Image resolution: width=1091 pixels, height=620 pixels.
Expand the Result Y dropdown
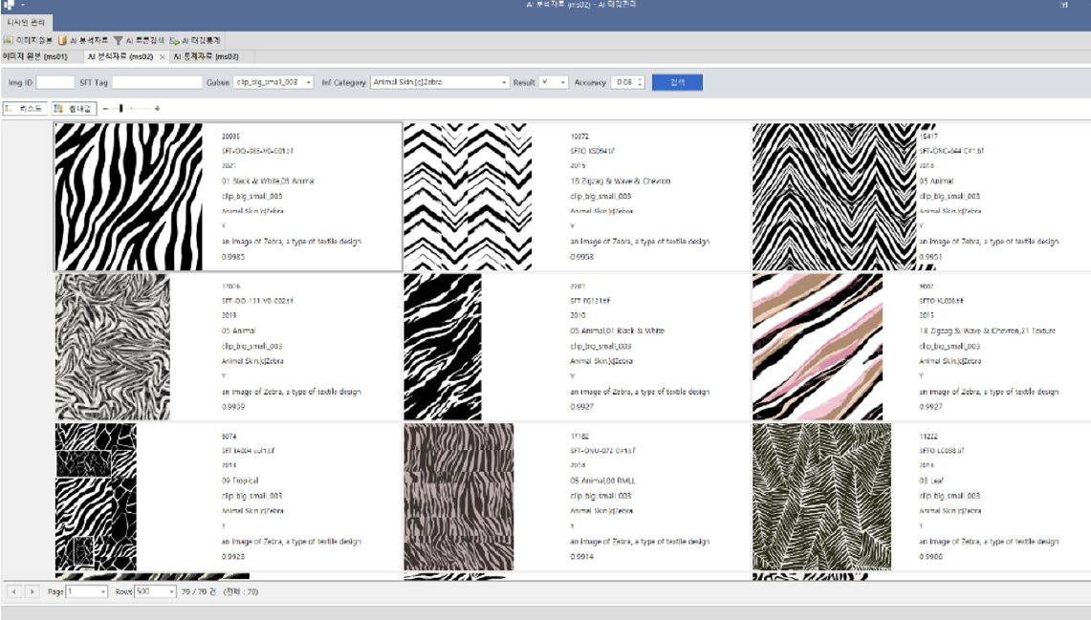pos(562,83)
